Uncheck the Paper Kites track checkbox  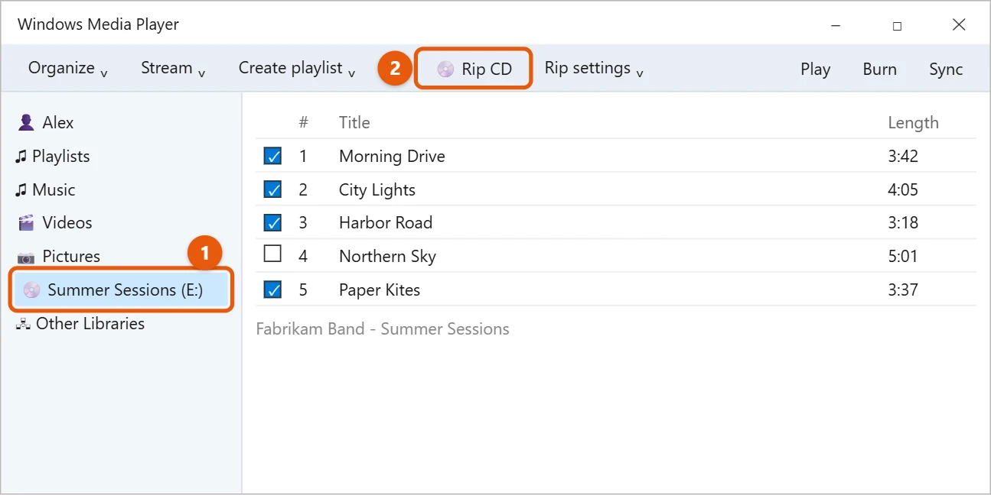[x=272, y=290]
